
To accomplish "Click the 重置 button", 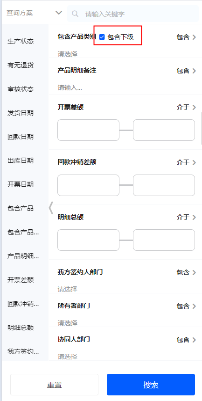I will pyautogui.click(x=54, y=385).
